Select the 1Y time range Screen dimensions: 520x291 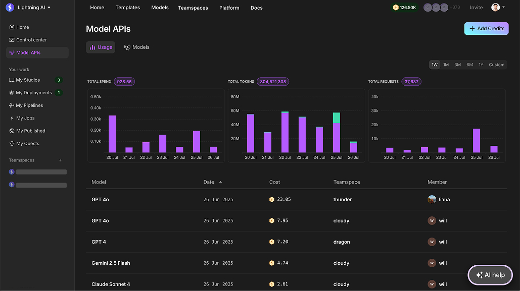tap(481, 65)
